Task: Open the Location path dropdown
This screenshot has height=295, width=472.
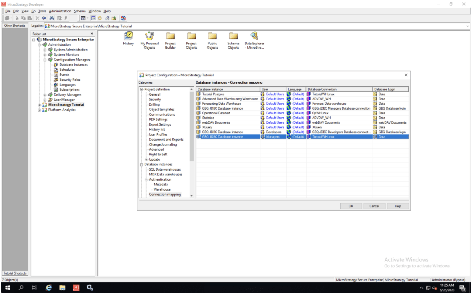Action: 468,26
